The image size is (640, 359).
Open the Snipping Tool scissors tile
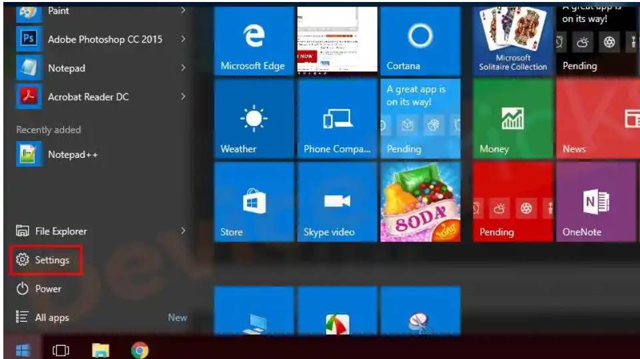point(420,310)
